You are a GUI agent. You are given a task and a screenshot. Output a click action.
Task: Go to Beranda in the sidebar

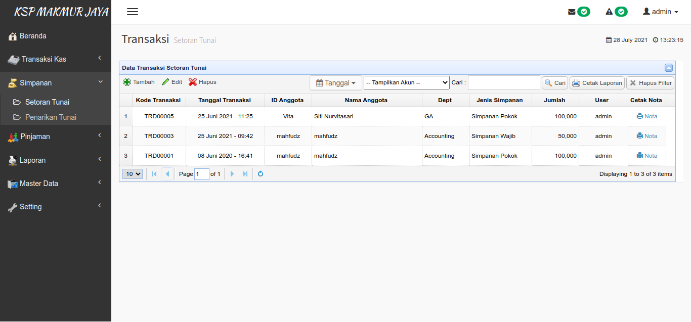coord(56,36)
